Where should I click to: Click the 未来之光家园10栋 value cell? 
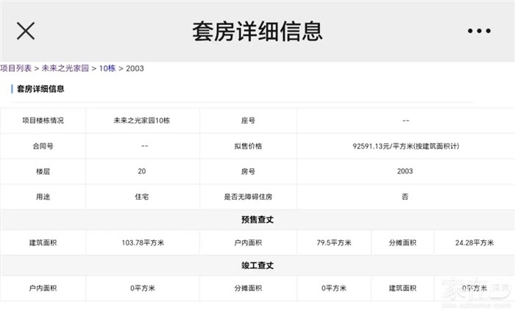[x=142, y=120]
